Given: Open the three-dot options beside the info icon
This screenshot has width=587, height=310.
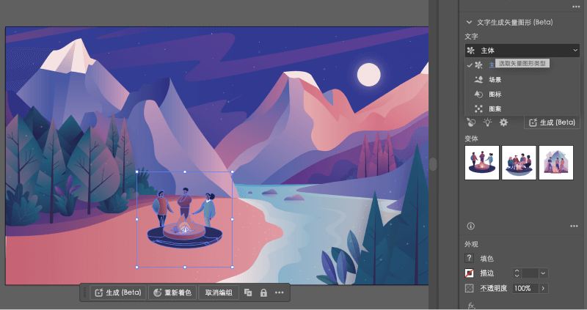Looking at the screenshot, I should 574,226.
